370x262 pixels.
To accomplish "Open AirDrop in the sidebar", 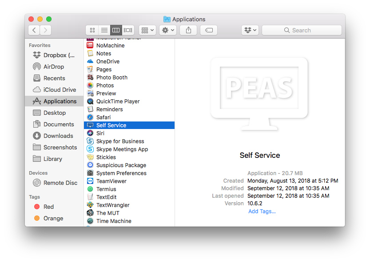I will pos(54,66).
